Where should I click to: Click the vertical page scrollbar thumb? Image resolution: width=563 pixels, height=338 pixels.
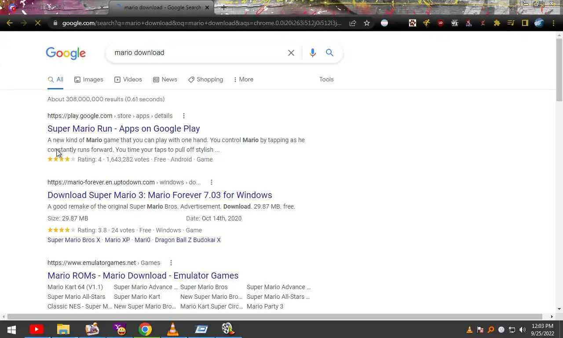[x=559, y=70]
